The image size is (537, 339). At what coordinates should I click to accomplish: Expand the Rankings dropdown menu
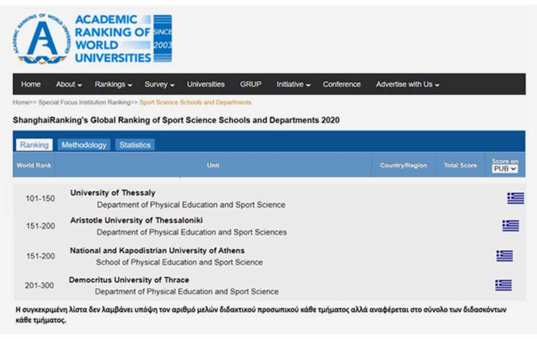click(114, 84)
